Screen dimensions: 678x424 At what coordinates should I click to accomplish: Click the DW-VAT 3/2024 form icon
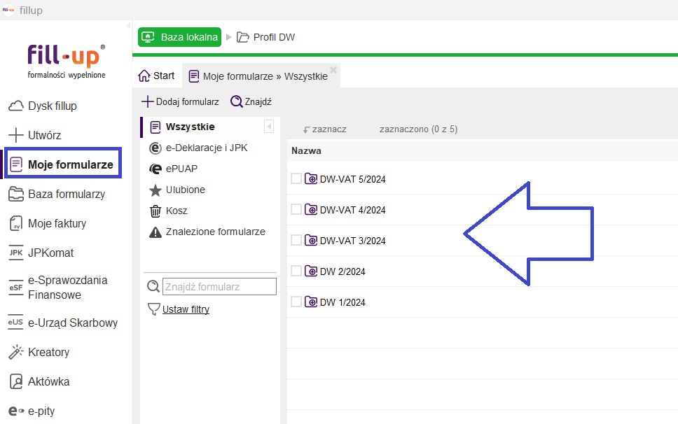click(x=311, y=240)
